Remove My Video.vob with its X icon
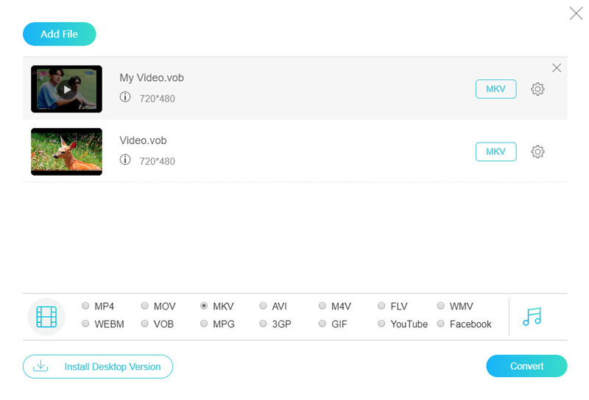This screenshot has height=400, width=589. 557,68
